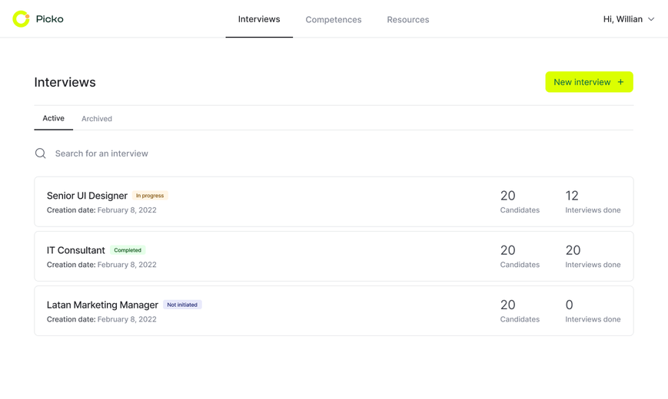Click the Completed status badge
Screen dimensions: 668x399
128,250
